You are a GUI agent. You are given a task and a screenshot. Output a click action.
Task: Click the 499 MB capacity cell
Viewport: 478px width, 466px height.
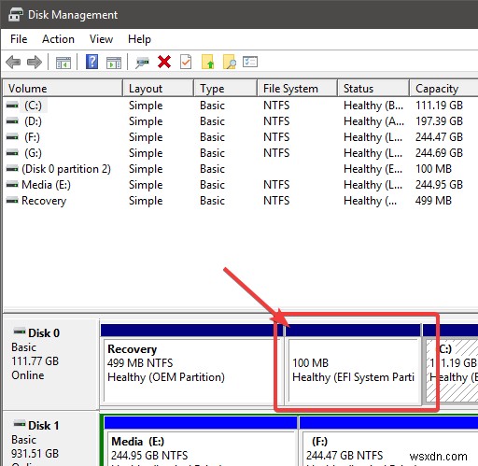[x=433, y=201]
